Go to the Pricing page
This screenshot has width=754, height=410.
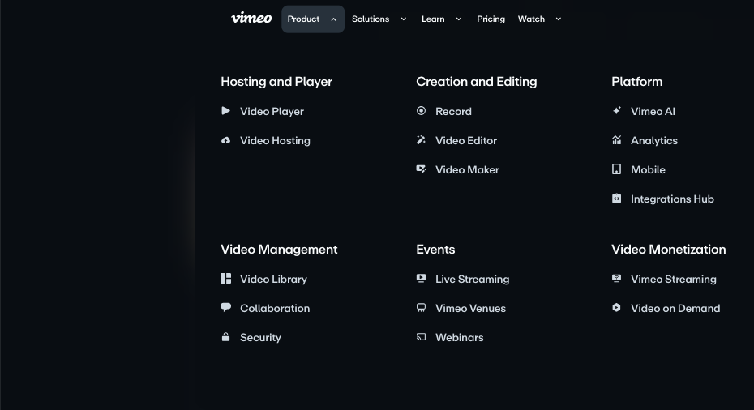point(491,19)
